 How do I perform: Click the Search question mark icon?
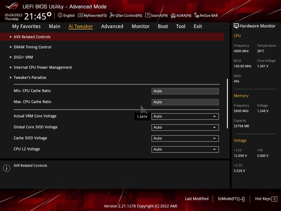(147, 15)
